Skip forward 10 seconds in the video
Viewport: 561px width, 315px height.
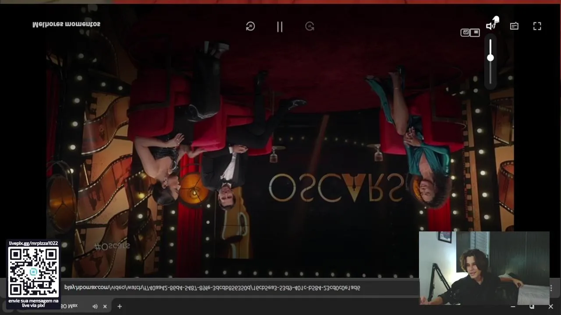pyautogui.click(x=310, y=26)
